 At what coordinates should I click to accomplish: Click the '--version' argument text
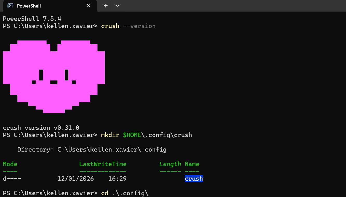(139, 26)
